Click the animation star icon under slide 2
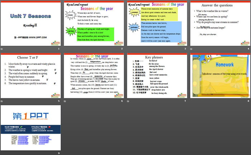 point(65,49)
